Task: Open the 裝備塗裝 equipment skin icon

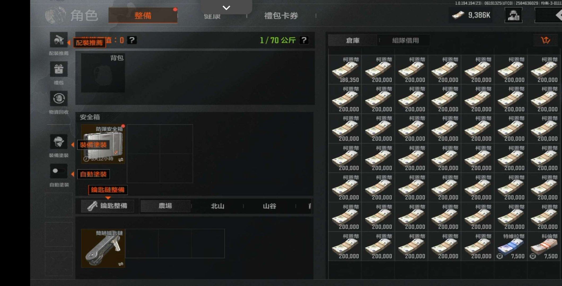Action: 59,142
